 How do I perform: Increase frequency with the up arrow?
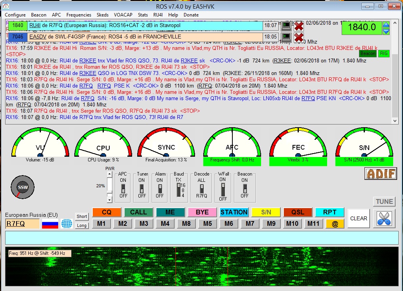(386, 25)
